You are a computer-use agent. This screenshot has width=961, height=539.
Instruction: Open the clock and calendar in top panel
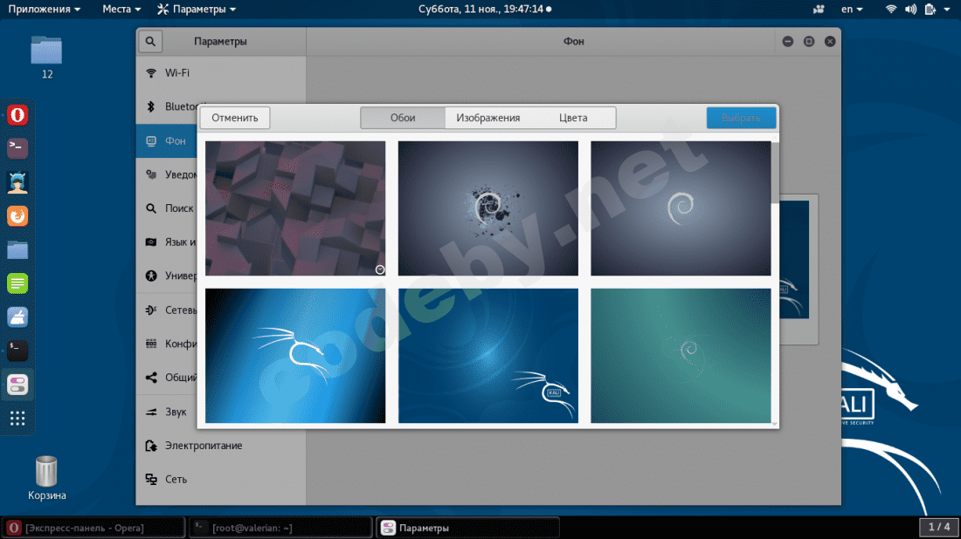click(x=484, y=10)
